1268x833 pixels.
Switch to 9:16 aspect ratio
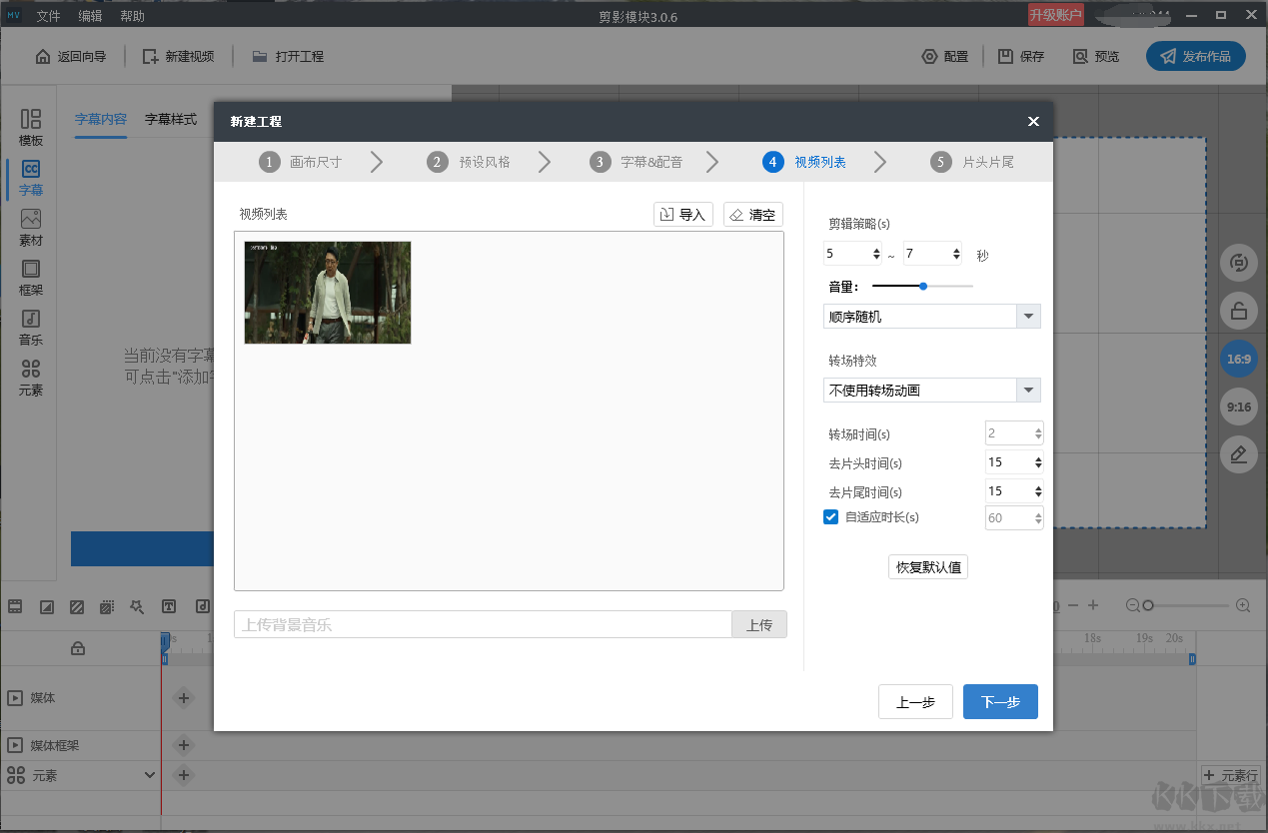1239,407
